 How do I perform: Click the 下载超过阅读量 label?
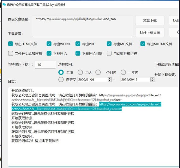coord(167,64)
